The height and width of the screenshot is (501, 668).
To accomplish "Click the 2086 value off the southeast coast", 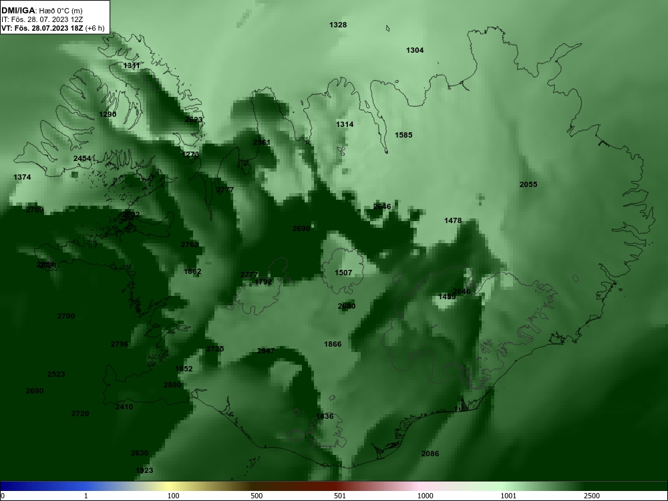I will pyautogui.click(x=430, y=454).
